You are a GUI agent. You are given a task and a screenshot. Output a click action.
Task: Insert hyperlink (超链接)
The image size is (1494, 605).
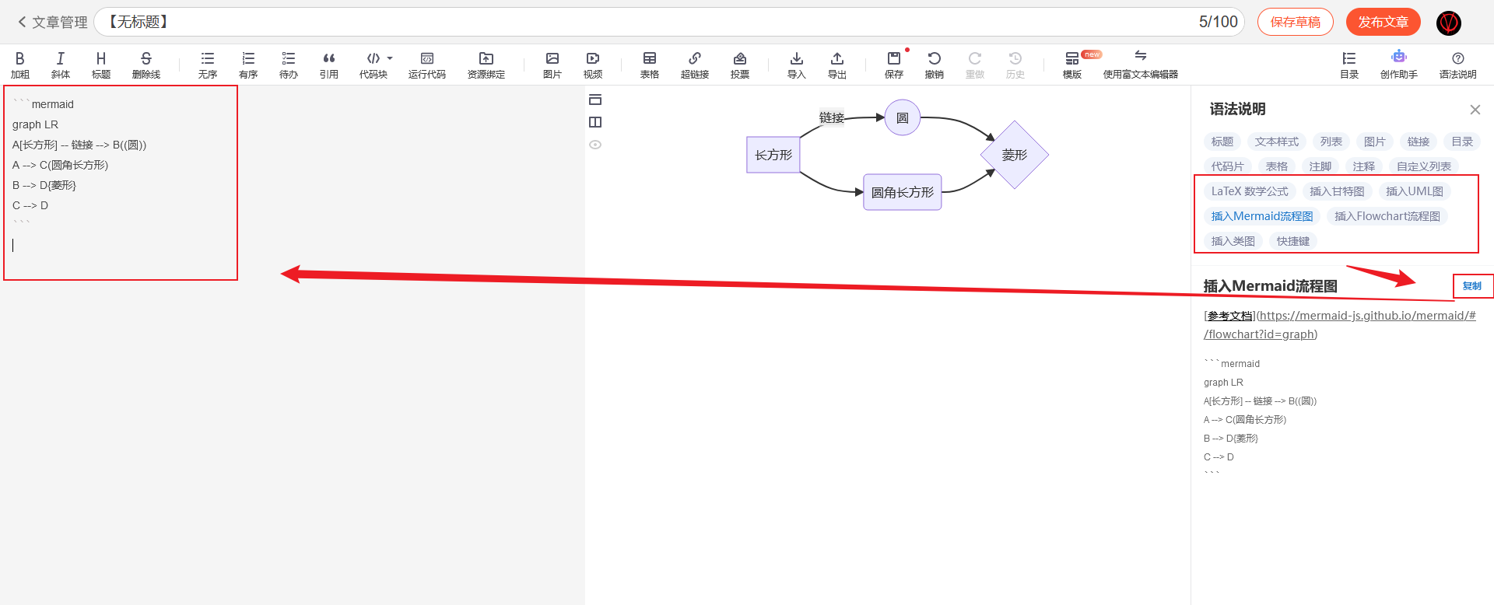(695, 65)
